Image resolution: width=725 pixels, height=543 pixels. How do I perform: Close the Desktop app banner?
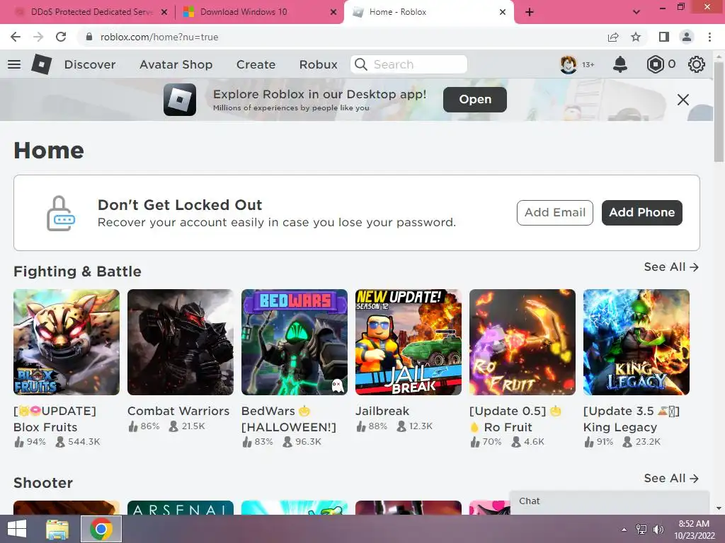pyautogui.click(x=683, y=100)
